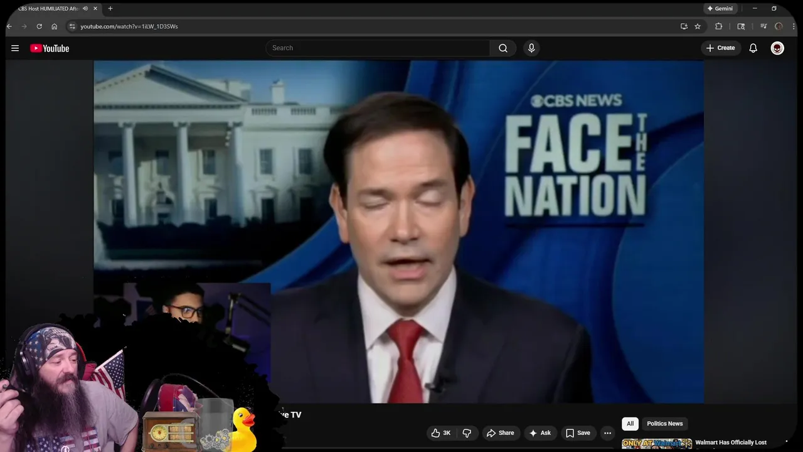803x452 pixels.
Task: Click the youtube.com address bar URL
Action: click(129, 26)
